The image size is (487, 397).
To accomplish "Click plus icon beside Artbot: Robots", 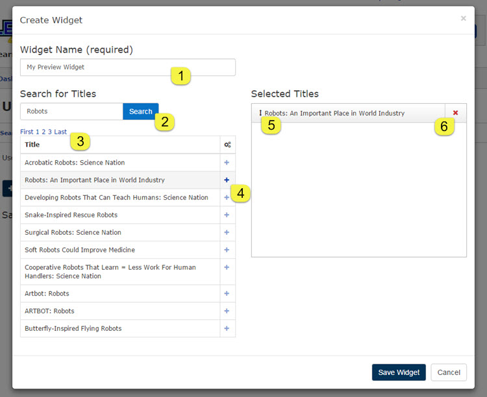I will tap(227, 293).
